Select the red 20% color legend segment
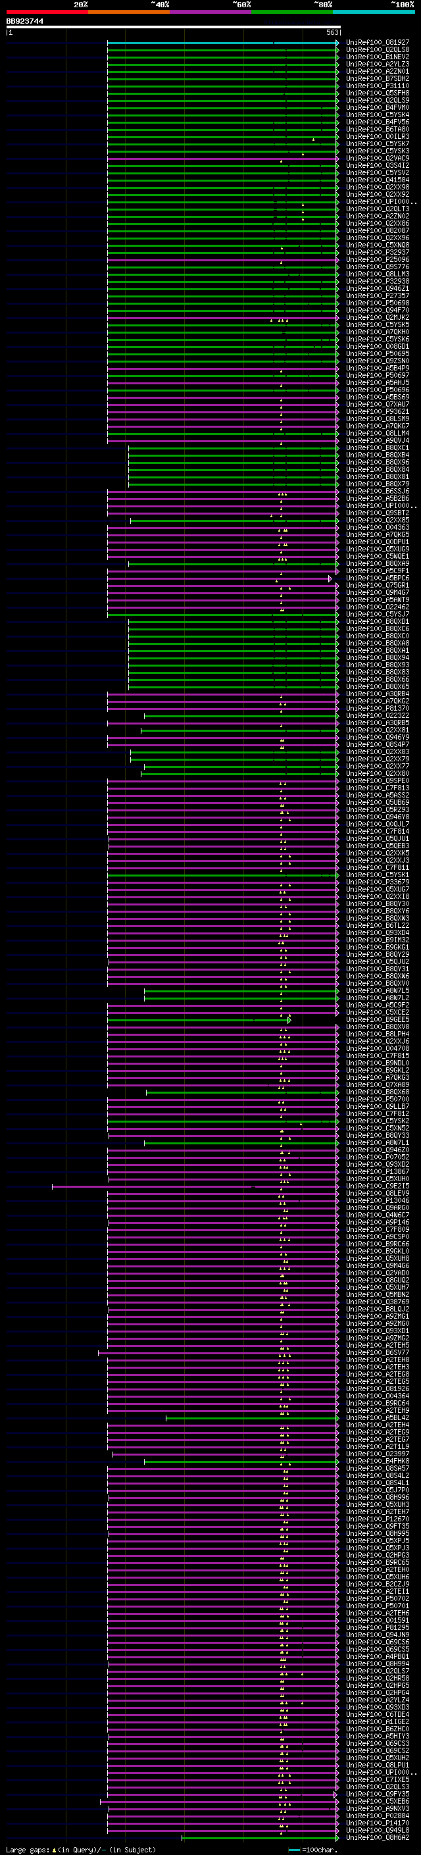This screenshot has height=1855, width=421. pos(47,12)
